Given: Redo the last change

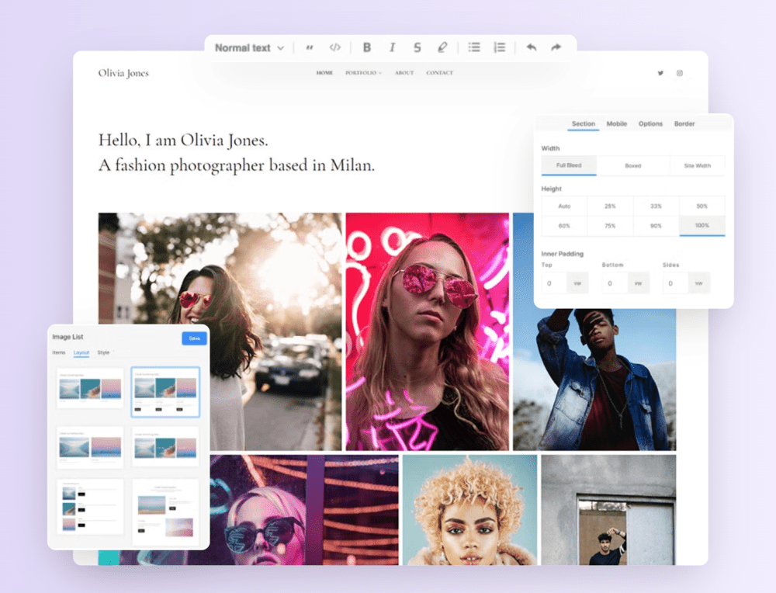Looking at the screenshot, I should [x=556, y=47].
